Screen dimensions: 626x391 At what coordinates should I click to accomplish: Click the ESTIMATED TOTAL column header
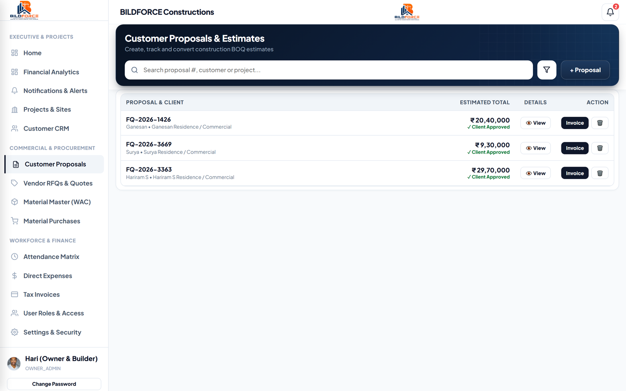(x=485, y=102)
